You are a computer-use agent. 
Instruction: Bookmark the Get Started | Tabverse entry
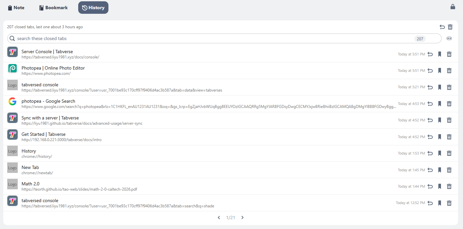pyautogui.click(x=440, y=137)
